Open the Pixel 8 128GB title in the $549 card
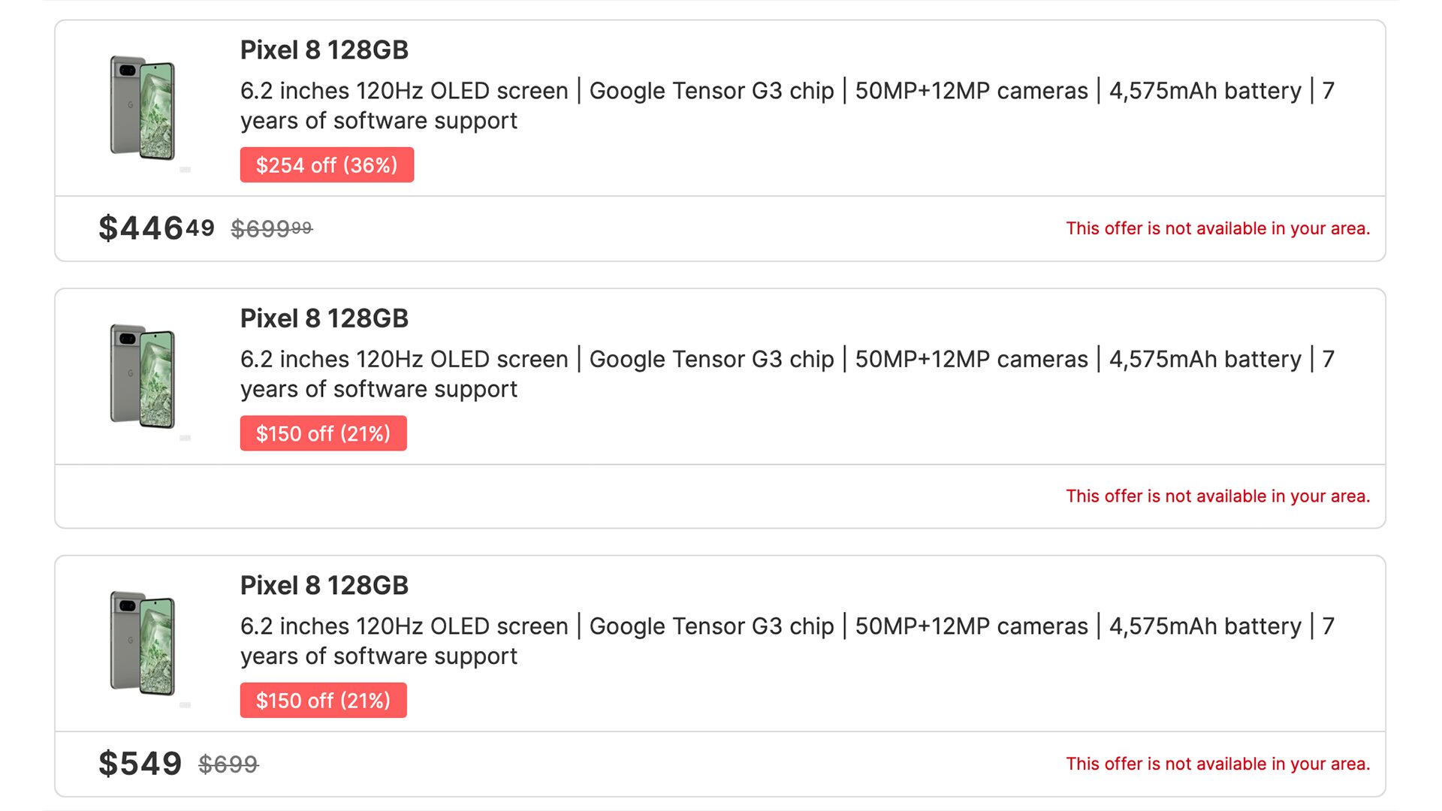The width and height of the screenshot is (1442, 811). click(324, 586)
